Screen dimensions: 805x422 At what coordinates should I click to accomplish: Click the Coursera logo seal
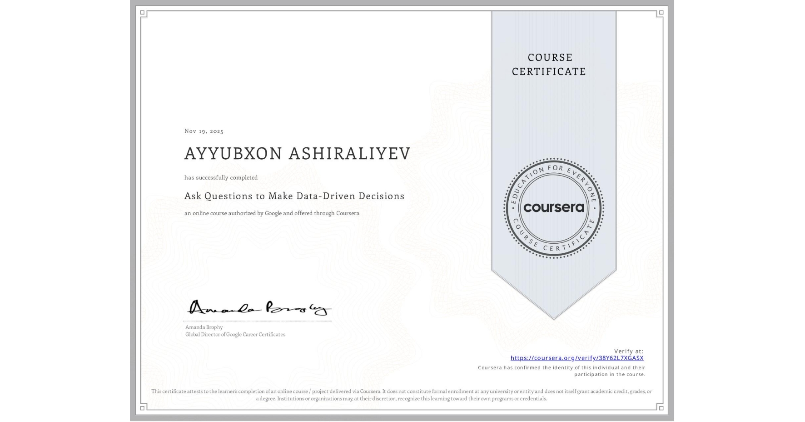(553, 208)
